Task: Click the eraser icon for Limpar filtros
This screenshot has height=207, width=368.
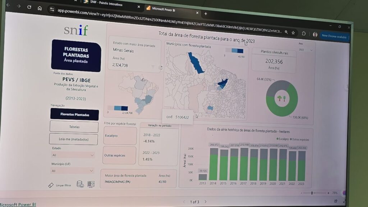Action: (x=51, y=185)
